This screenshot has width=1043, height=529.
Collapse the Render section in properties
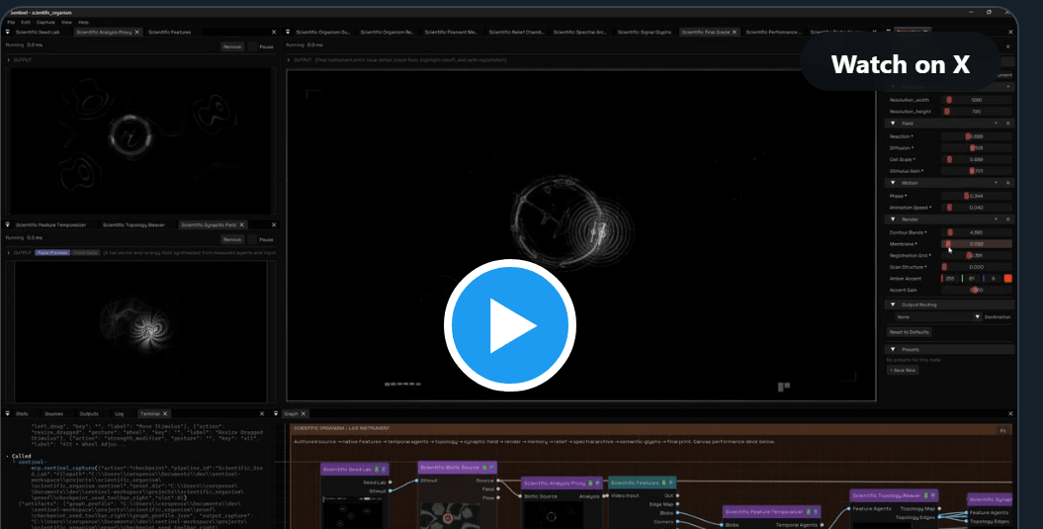(x=894, y=220)
